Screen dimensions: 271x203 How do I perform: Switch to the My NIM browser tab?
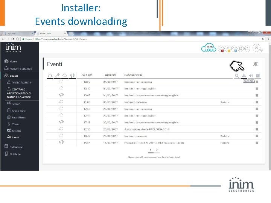[17, 33]
